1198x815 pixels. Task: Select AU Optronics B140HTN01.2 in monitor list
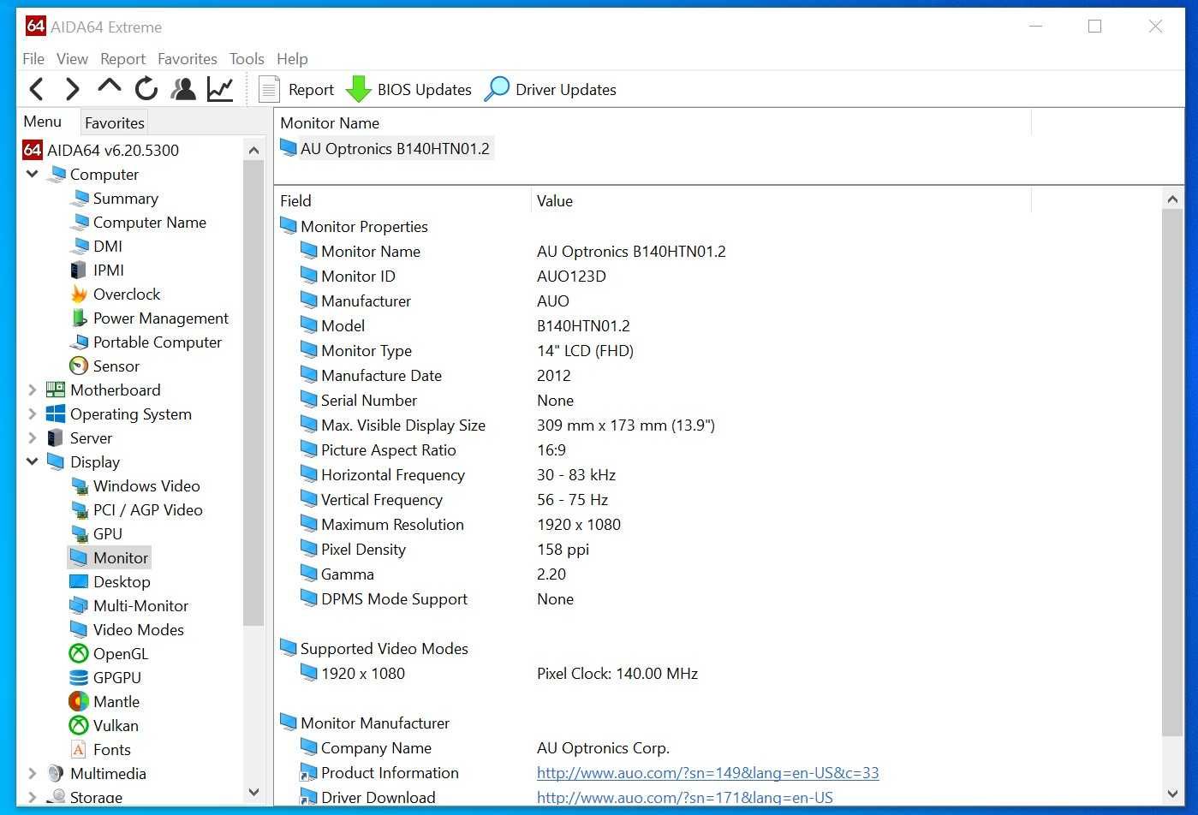[x=395, y=149]
